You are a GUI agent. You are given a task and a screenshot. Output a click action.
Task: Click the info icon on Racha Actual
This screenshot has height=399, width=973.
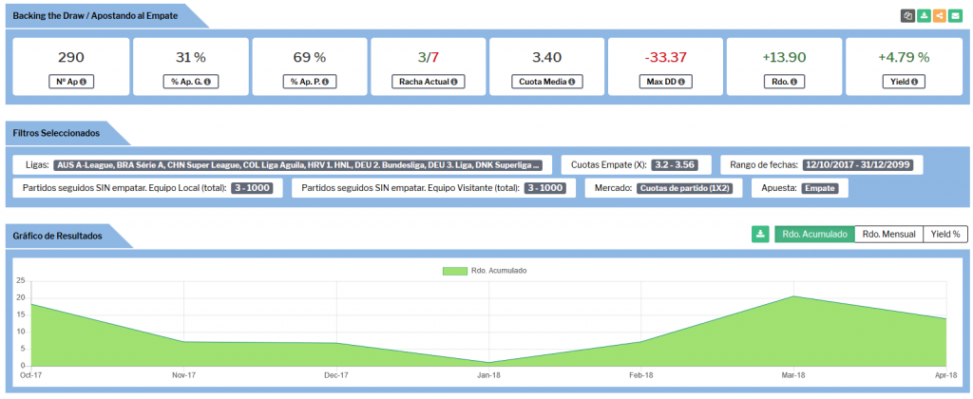[x=454, y=82]
